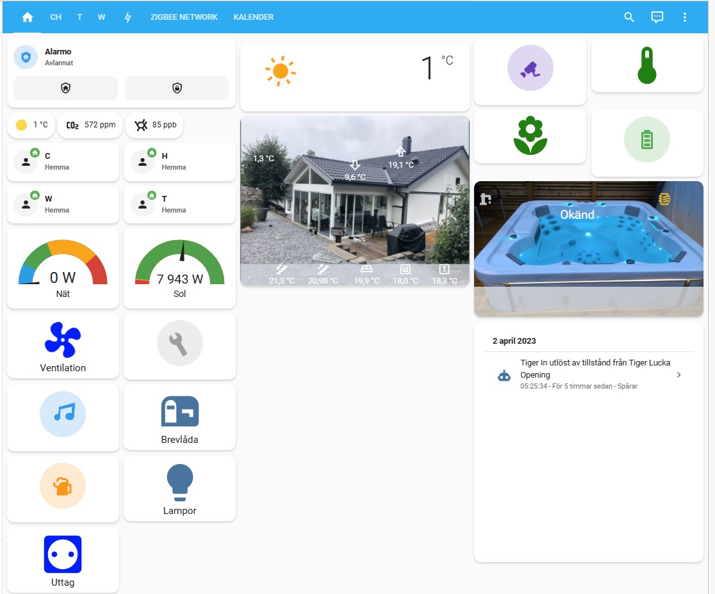Click the faucet icon on hot tub image
Screen dimensions: 715x594
pos(486,198)
